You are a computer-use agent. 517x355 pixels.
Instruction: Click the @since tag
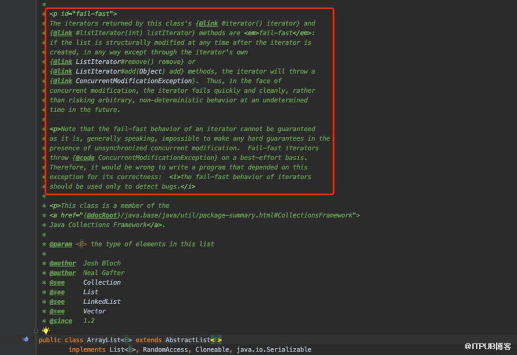60,321
